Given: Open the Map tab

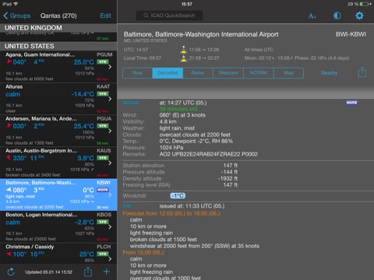Looking at the screenshot, I should click(288, 73).
